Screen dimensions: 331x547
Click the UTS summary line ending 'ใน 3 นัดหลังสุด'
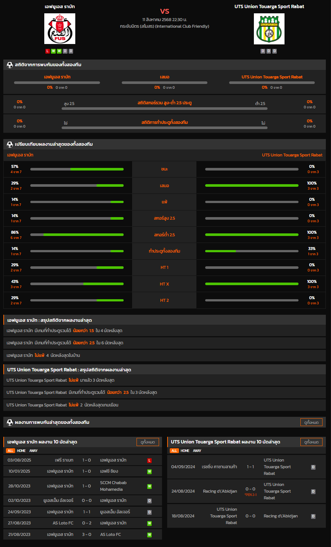pos(165,392)
